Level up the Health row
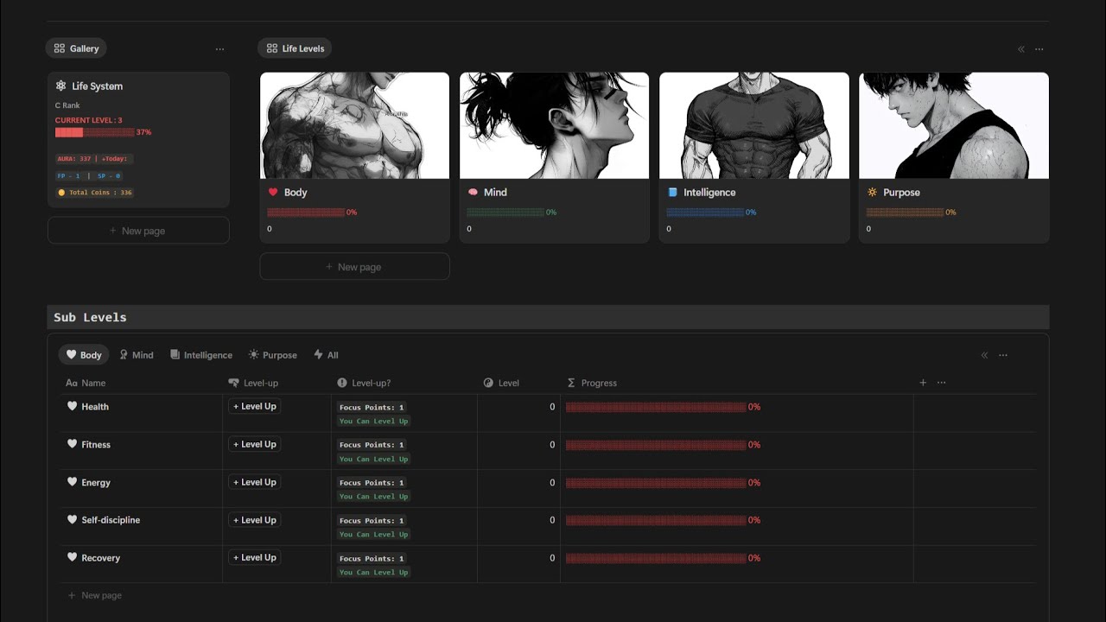 tap(254, 406)
